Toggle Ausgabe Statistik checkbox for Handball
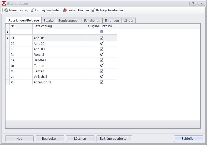 [102, 60]
